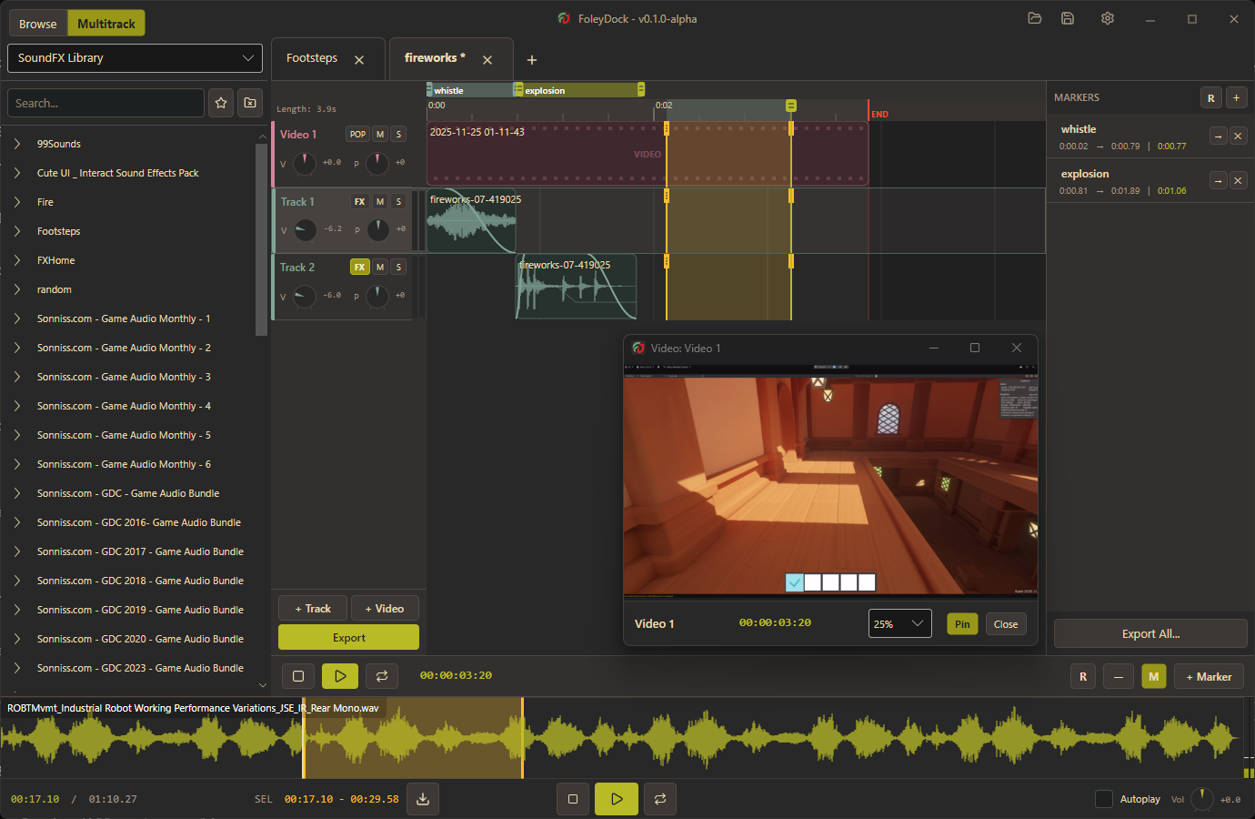Toggle FX on Track 2
This screenshot has height=819, width=1255.
[x=359, y=268]
